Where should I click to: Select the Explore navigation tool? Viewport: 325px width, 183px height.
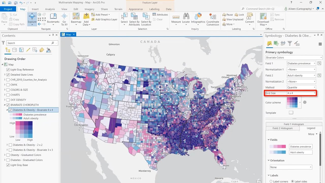point(32,19)
